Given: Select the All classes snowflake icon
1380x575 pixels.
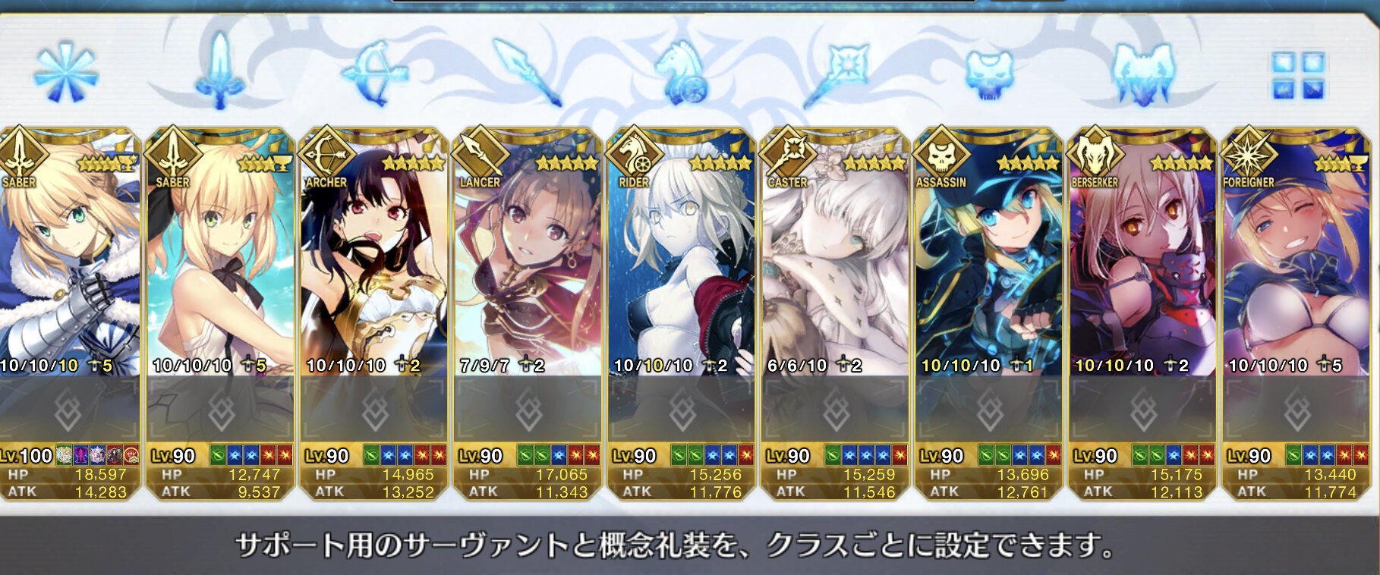Looking at the screenshot, I should coord(66,74).
